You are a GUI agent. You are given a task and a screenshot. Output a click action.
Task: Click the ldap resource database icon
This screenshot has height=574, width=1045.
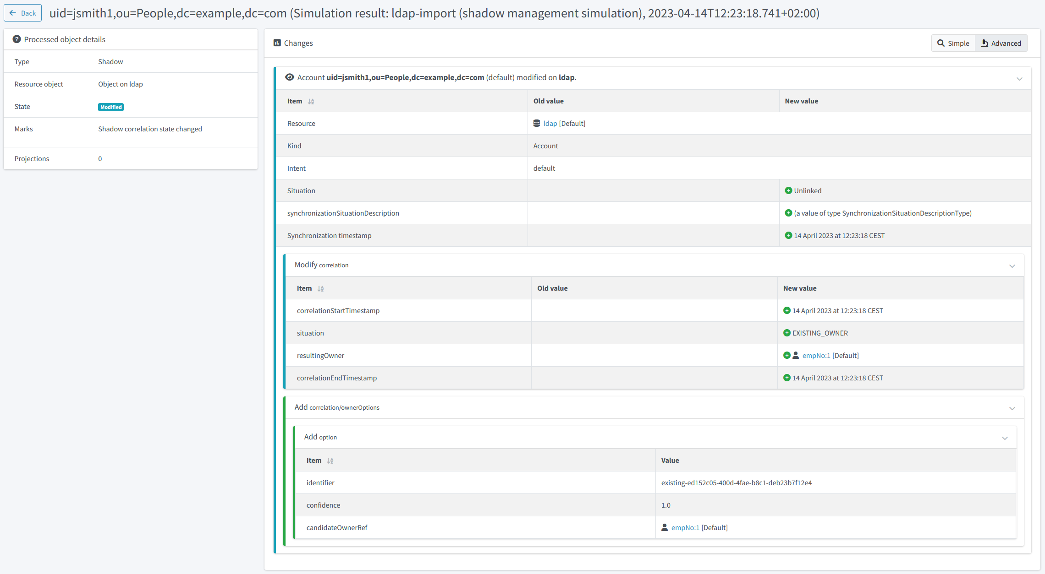(537, 124)
